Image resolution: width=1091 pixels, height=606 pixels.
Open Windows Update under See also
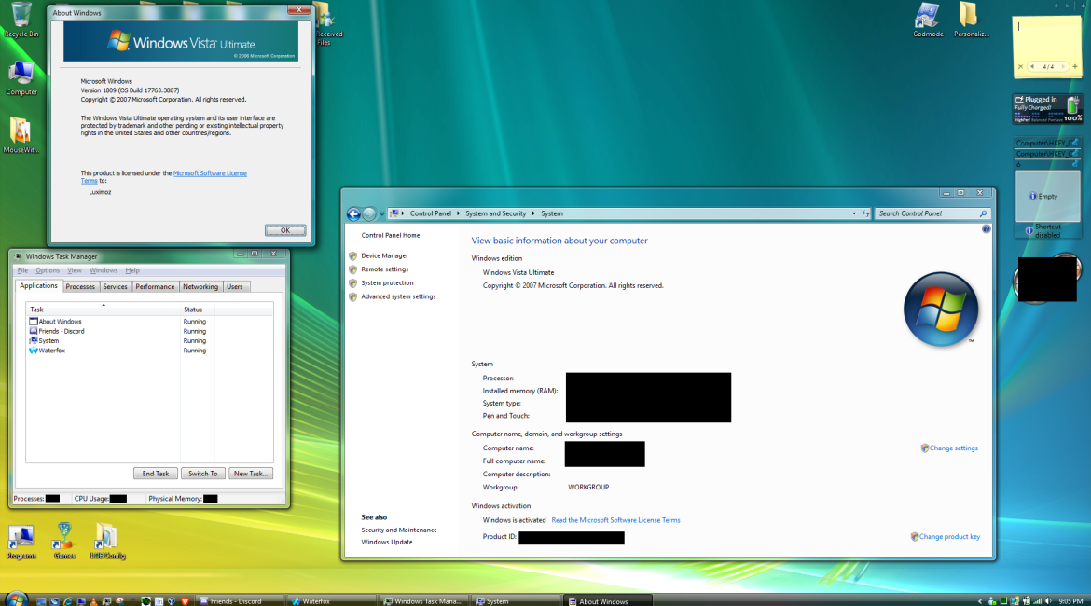(x=386, y=542)
